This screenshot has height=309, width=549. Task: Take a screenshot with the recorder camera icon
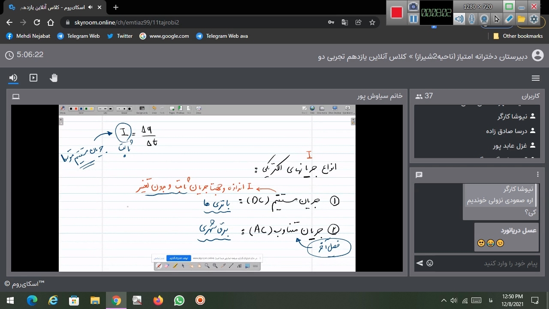413,6
